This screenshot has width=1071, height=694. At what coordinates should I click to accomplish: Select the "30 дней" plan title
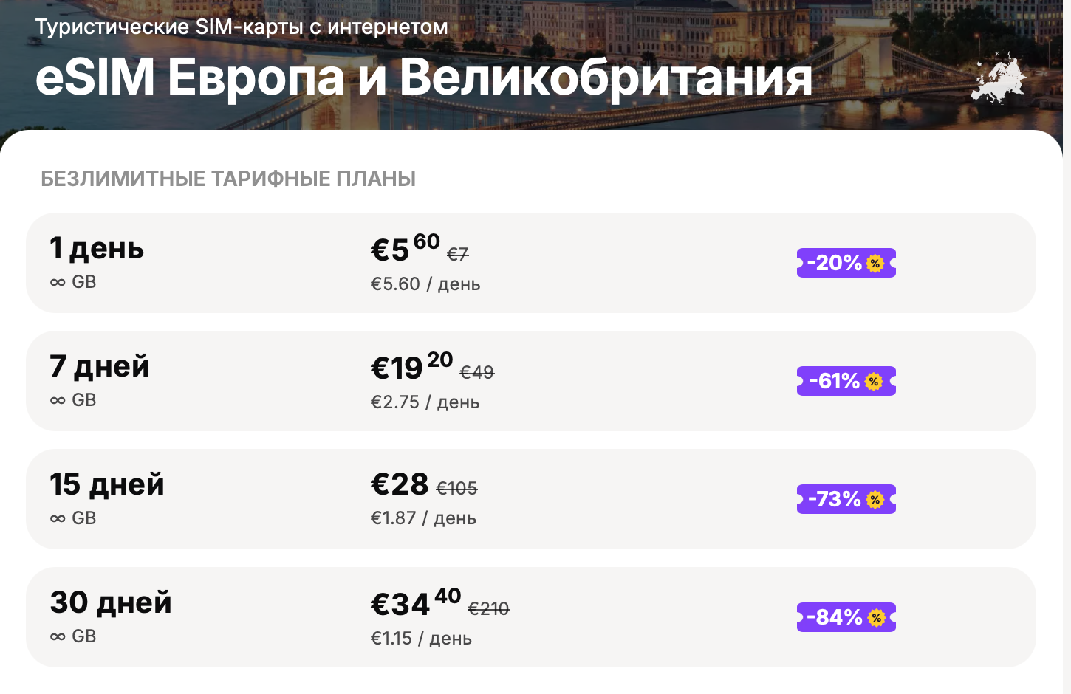coord(111,602)
